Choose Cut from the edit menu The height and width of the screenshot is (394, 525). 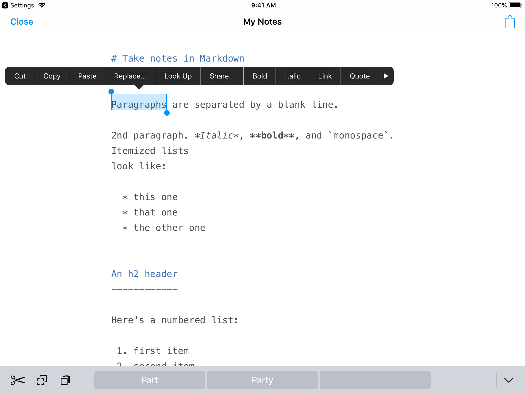coord(20,76)
